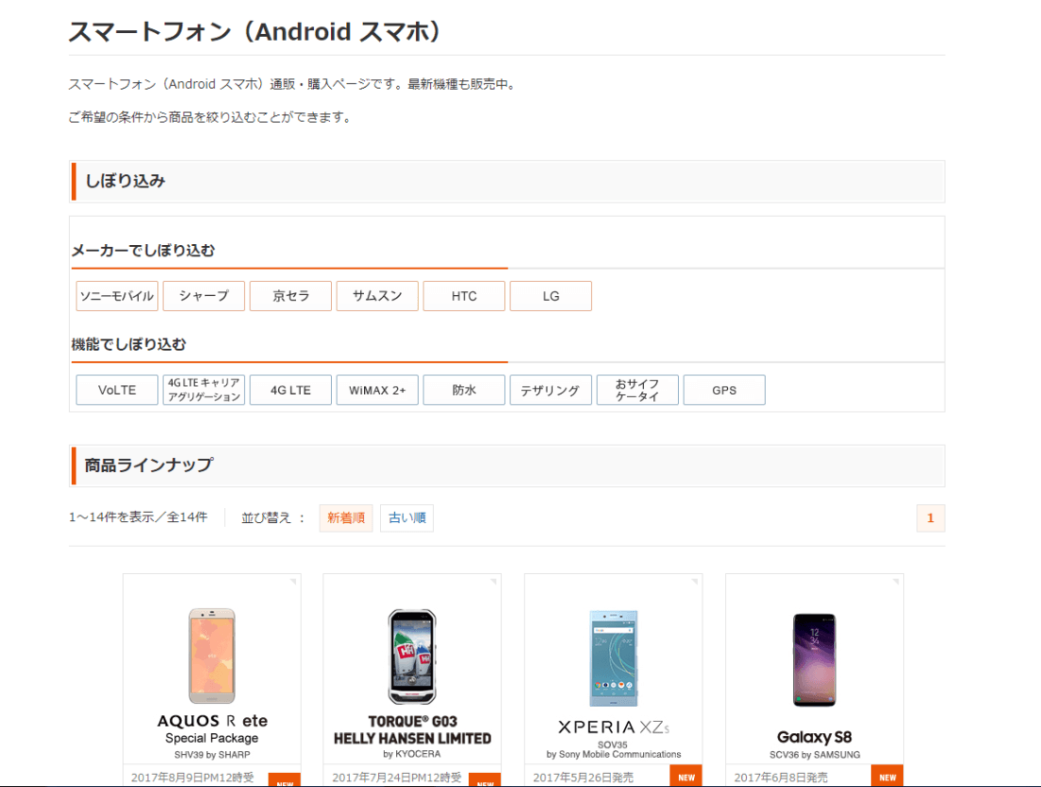This screenshot has width=1041, height=787.
Task: Click the メーカーでしぼり込む heading
Action: click(x=144, y=251)
